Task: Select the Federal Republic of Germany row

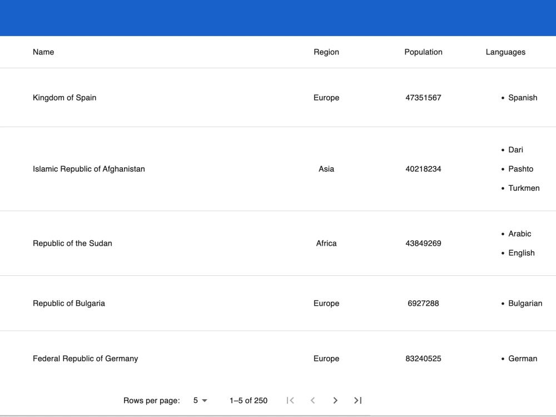Action: click(x=167, y=358)
